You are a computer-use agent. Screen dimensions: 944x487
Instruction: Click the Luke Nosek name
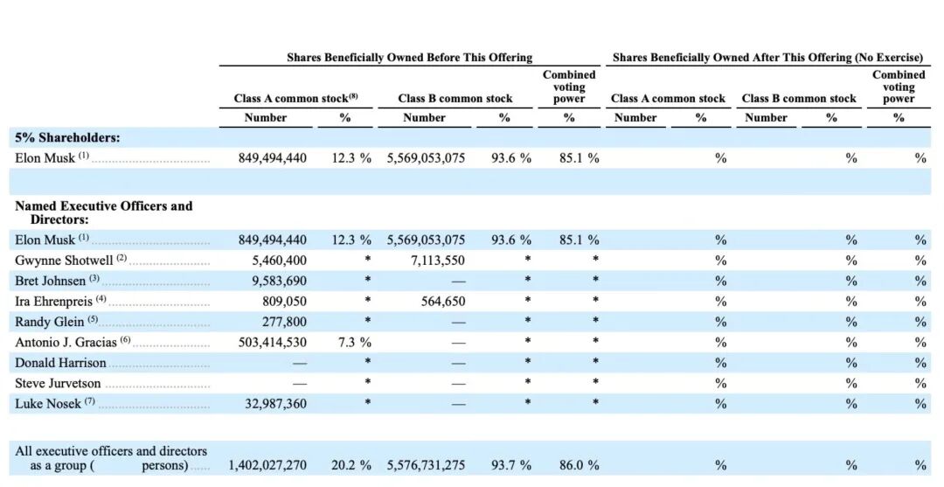pyautogui.click(x=47, y=404)
